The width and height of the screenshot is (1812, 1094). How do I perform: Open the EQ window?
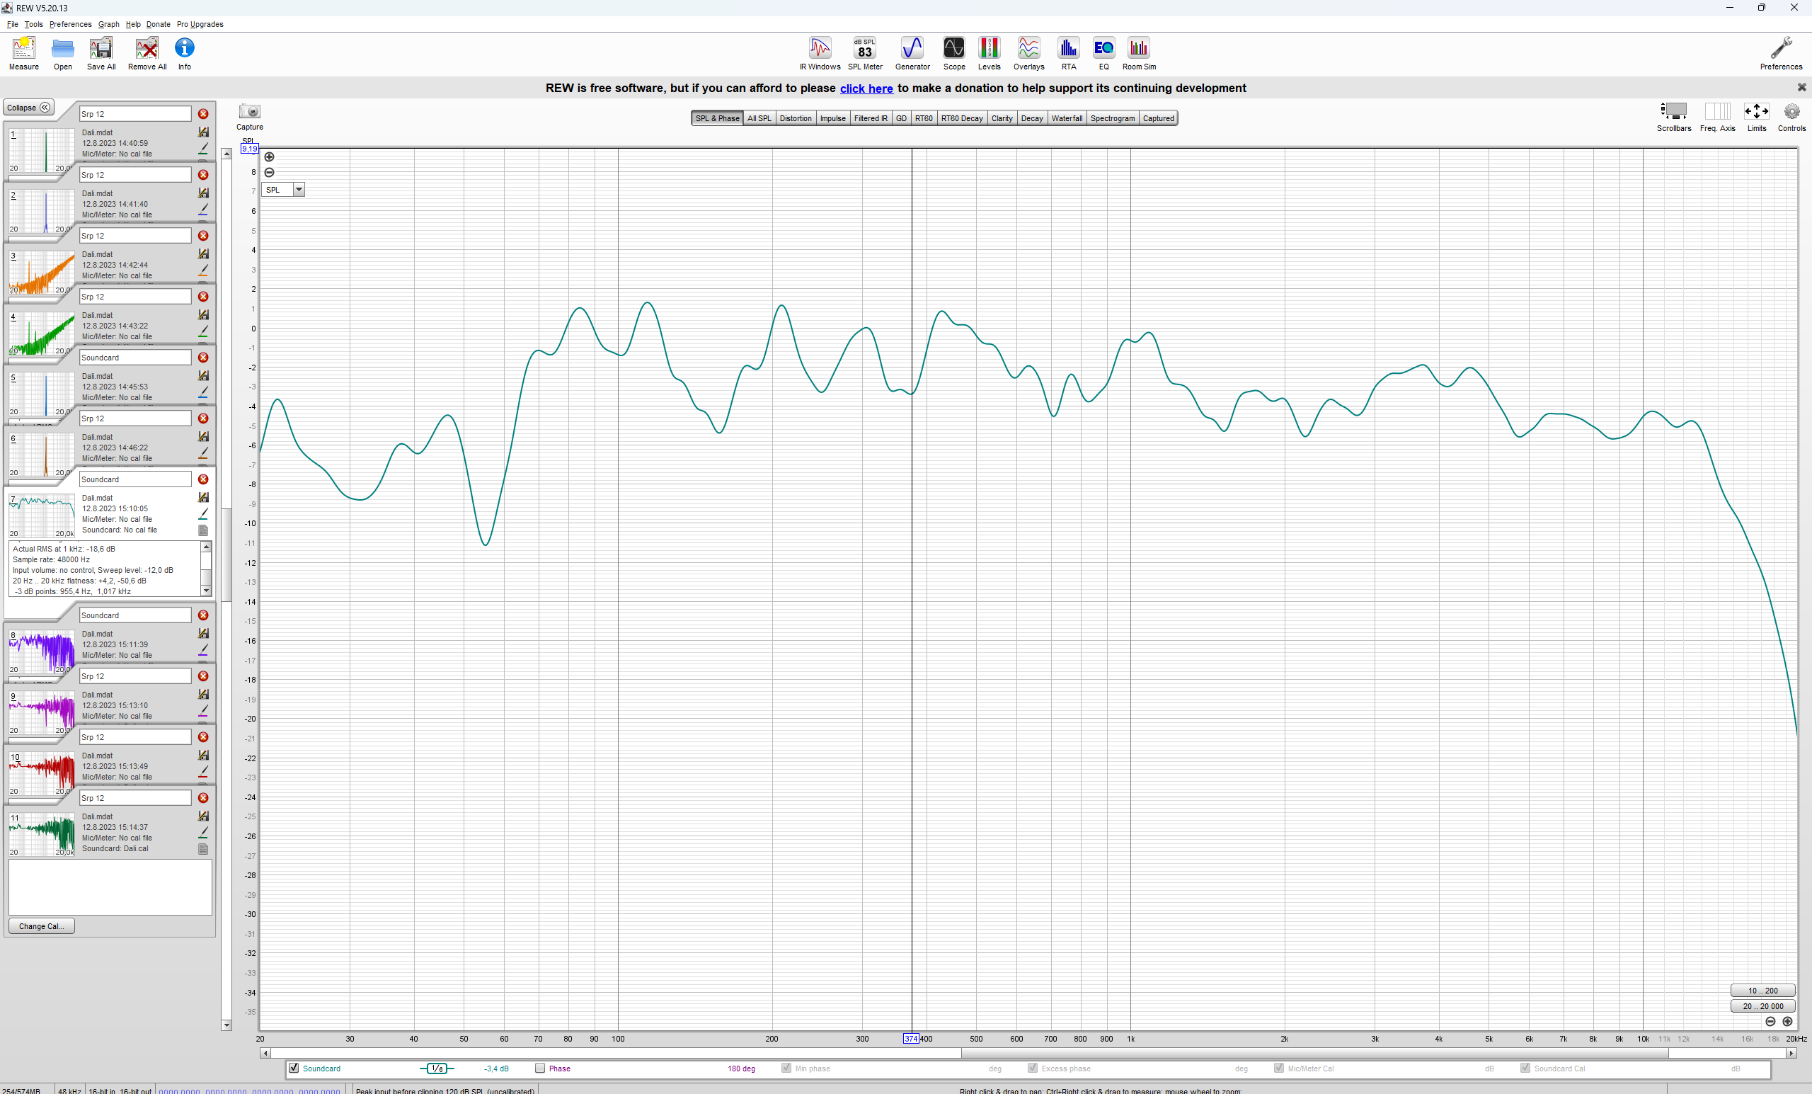click(1103, 53)
